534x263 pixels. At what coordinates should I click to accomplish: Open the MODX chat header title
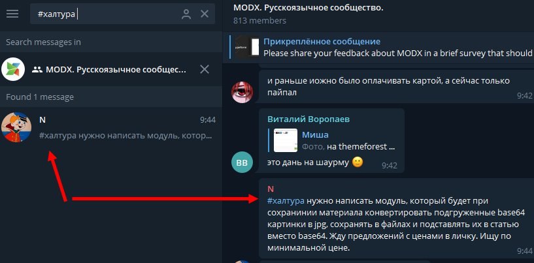coord(309,8)
